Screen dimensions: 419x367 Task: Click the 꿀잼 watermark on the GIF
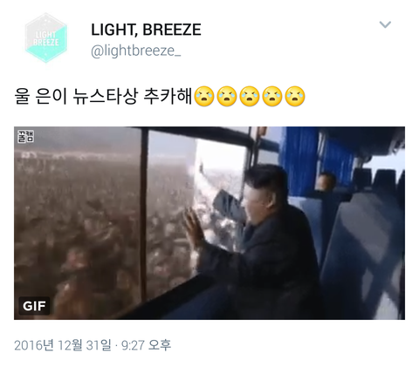[25, 137]
